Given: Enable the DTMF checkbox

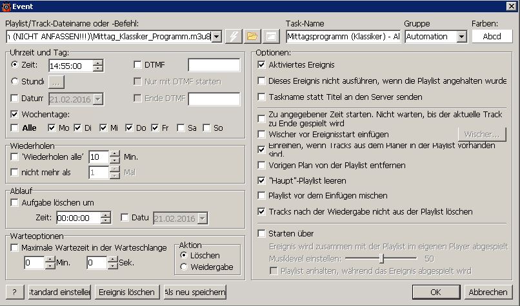Looking at the screenshot, I should (x=137, y=64).
